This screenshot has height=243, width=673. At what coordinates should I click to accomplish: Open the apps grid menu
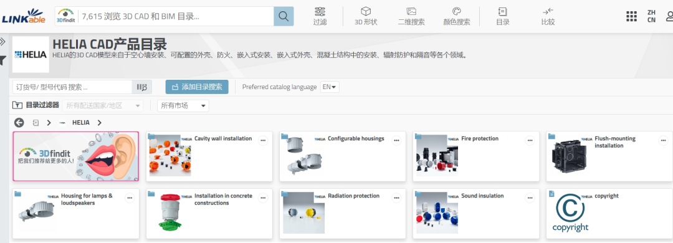click(631, 16)
